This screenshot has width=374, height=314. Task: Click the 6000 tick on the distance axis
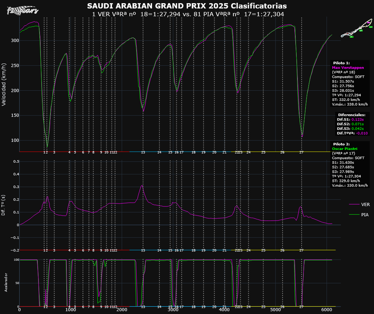pyautogui.click(x=327, y=310)
